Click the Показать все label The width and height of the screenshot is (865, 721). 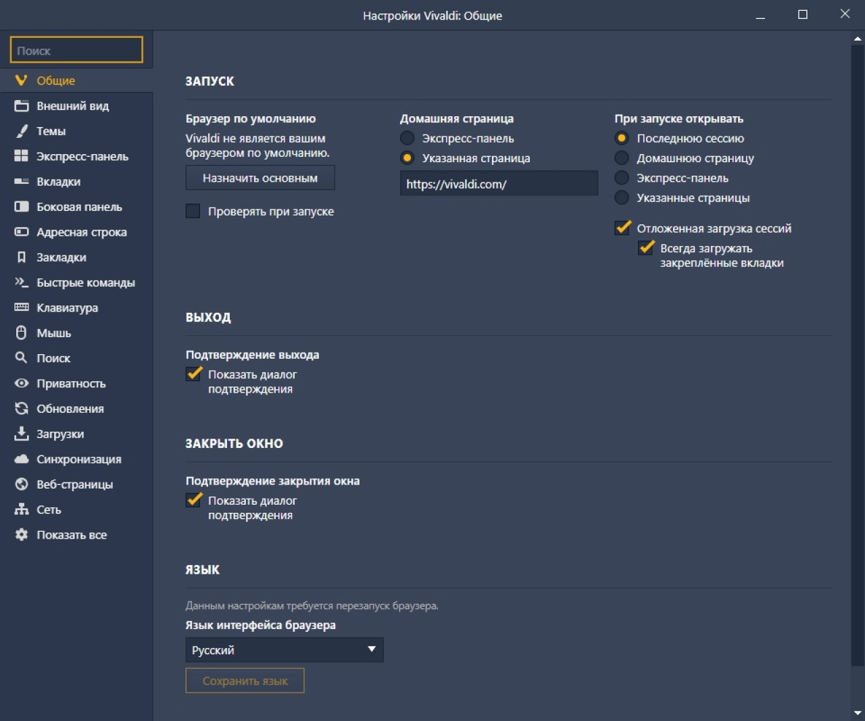pos(72,535)
